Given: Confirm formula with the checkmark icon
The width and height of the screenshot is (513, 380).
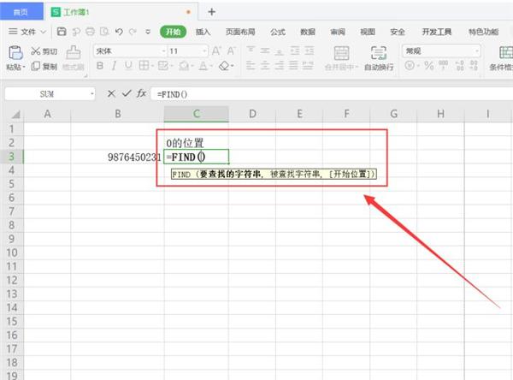Looking at the screenshot, I should tap(127, 93).
